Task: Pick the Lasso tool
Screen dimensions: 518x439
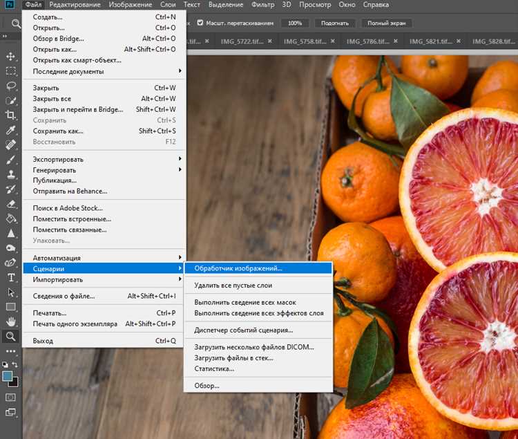Action: coord(10,86)
